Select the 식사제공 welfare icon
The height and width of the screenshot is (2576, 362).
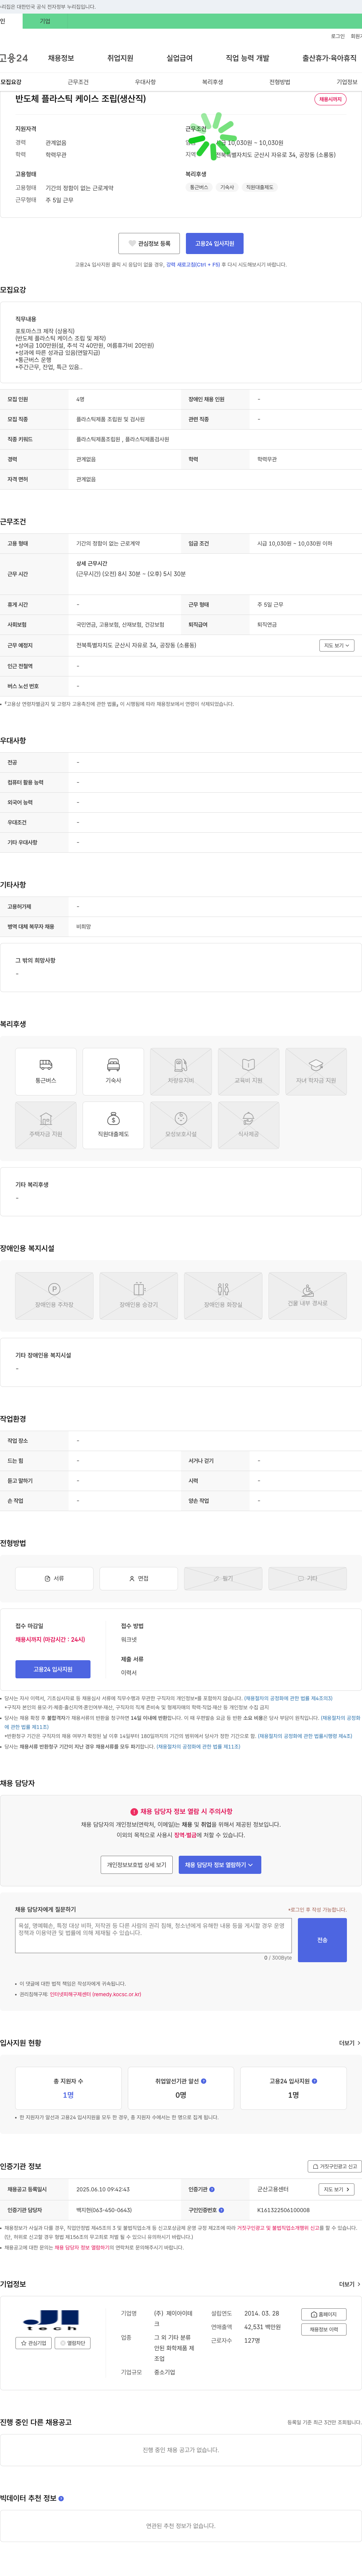pyautogui.click(x=248, y=1124)
